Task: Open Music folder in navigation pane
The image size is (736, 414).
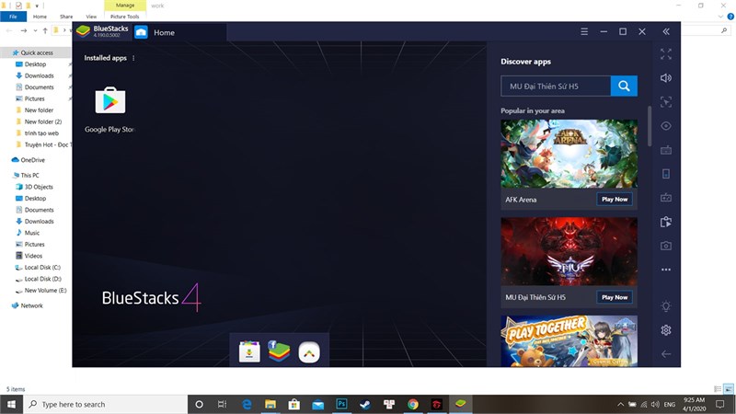Action: tap(32, 233)
